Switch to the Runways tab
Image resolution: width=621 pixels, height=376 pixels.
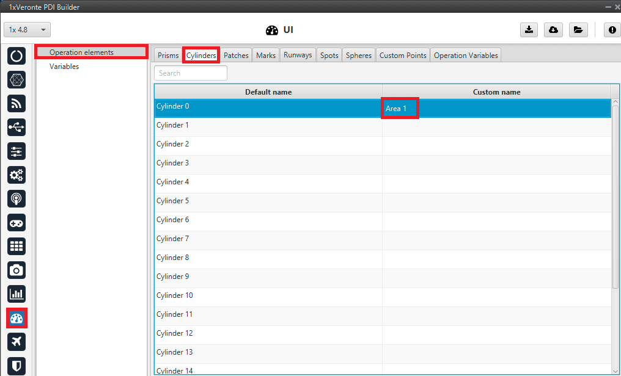pos(298,56)
